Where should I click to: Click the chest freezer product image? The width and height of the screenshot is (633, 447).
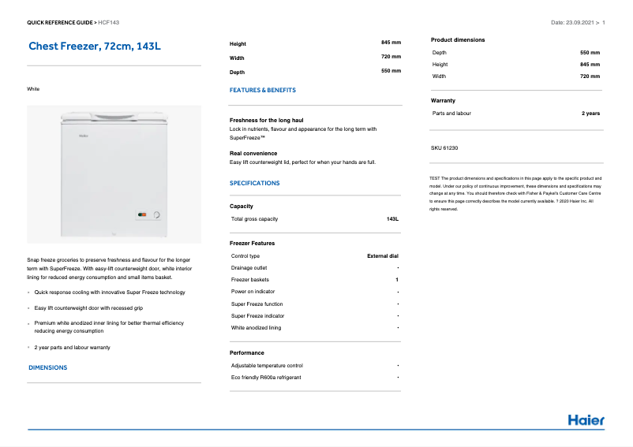click(114, 174)
